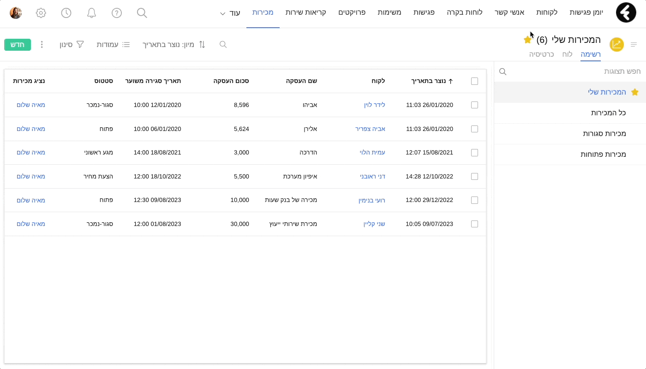The width and height of the screenshot is (646, 369).
Task: Open the משימות tab
Action: [x=389, y=12]
